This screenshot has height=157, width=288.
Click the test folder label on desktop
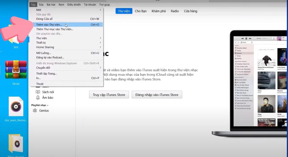tap(16, 47)
